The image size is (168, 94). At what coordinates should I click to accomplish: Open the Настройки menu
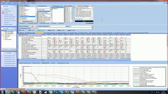23,3
